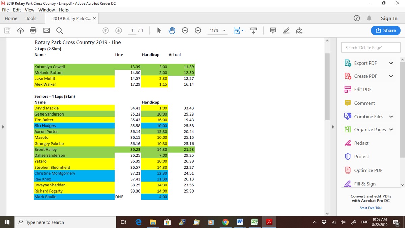This screenshot has width=405, height=228.
Task: Open Fill & Sign tool
Action: click(360, 184)
